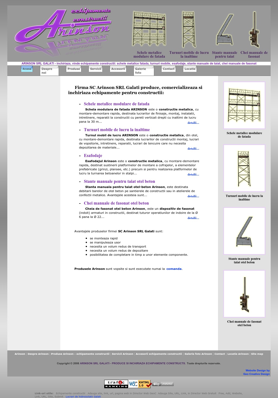Open sidebar thumbnail of Schele metalice modulare

click(244, 105)
